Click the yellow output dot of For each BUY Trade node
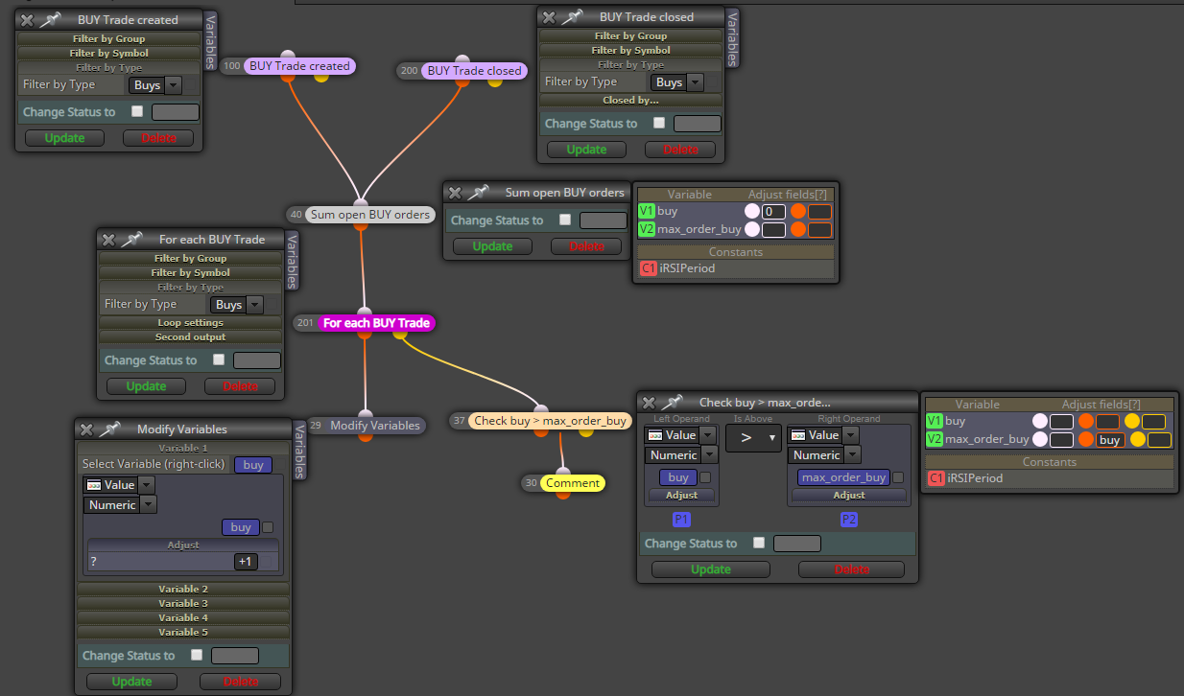 coord(398,334)
